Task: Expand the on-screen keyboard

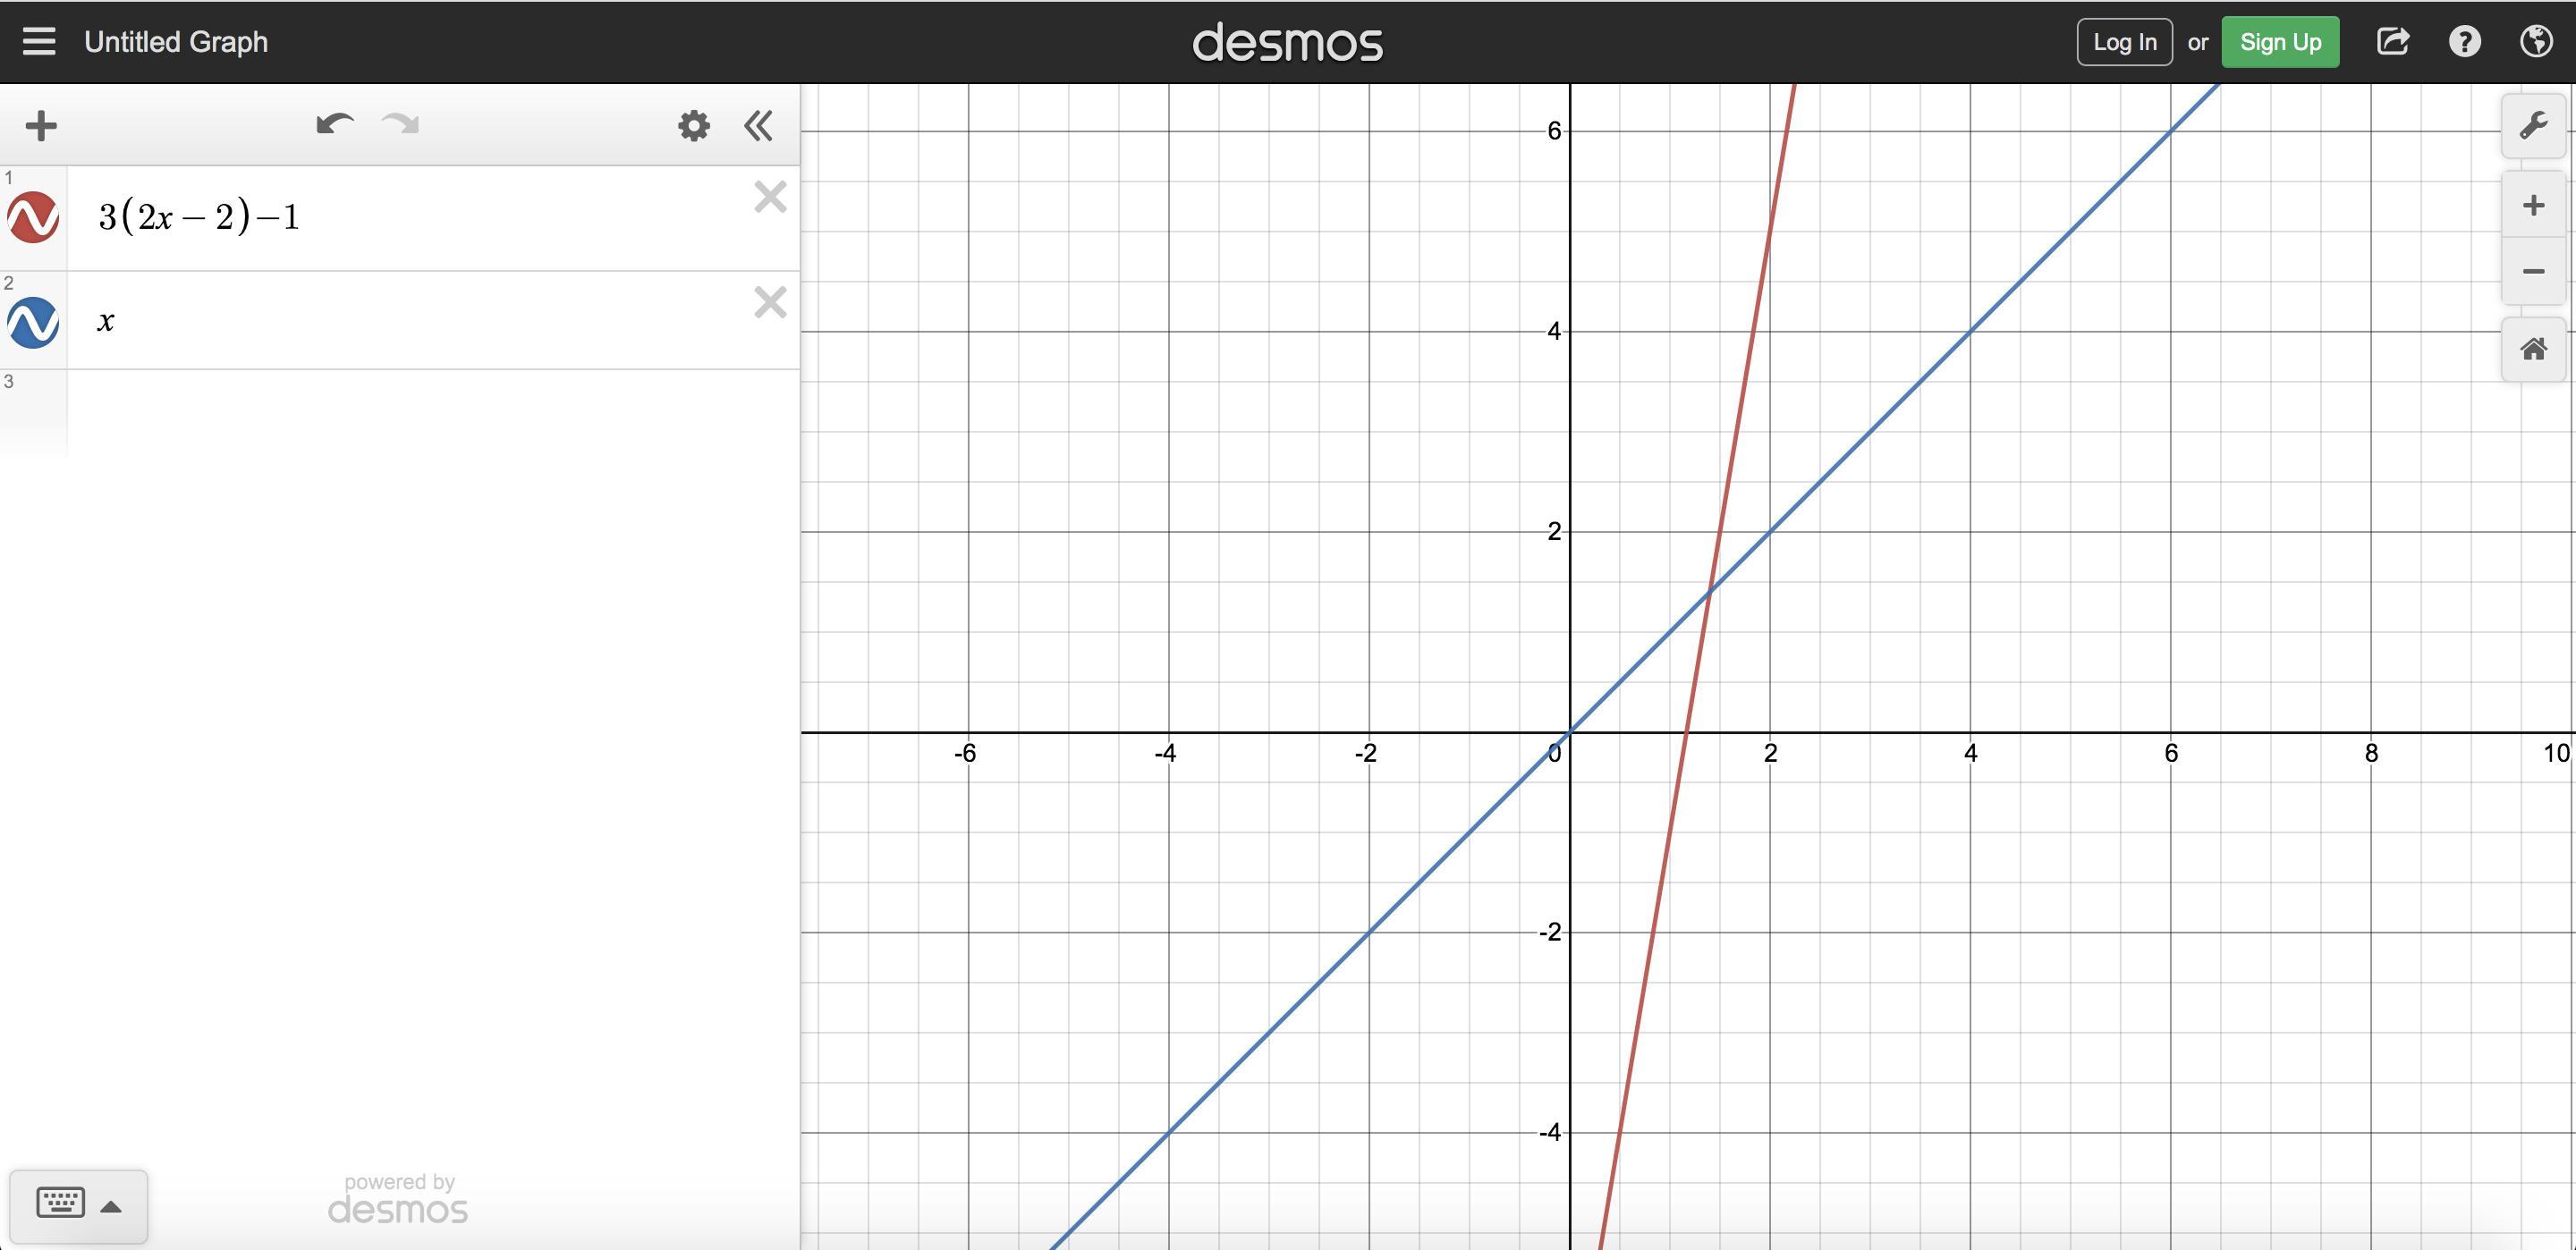Action: pyautogui.click(x=78, y=1204)
